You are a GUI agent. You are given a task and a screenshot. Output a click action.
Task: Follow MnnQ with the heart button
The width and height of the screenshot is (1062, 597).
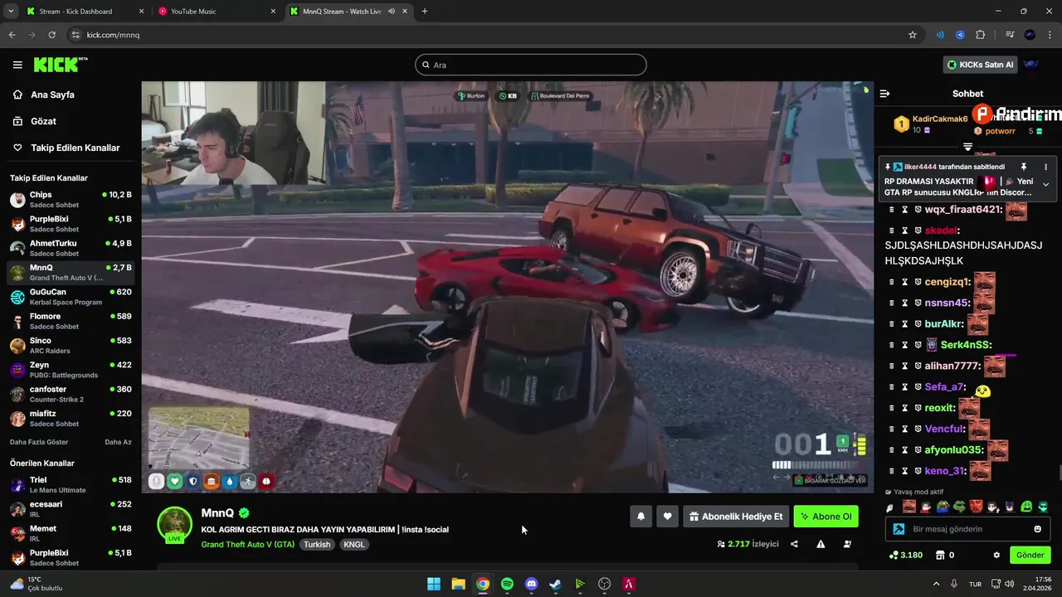[x=667, y=517]
